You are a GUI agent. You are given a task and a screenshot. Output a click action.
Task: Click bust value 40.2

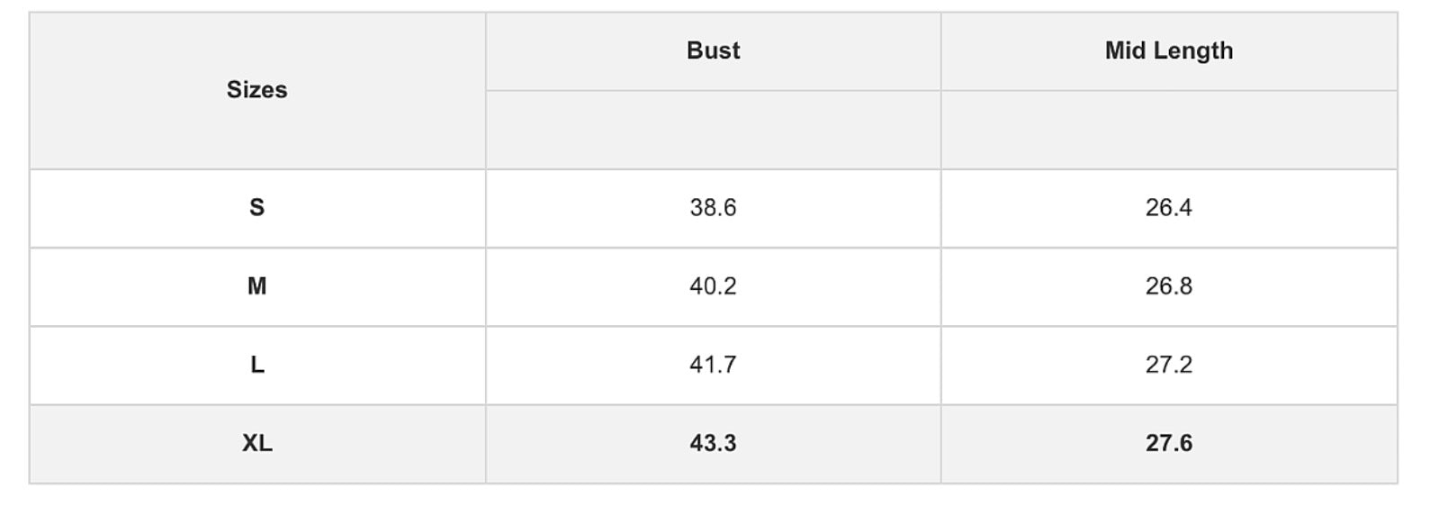[713, 286]
